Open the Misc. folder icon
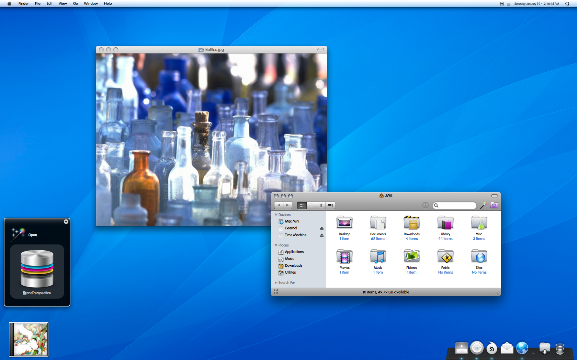The image size is (577, 360). [479, 223]
